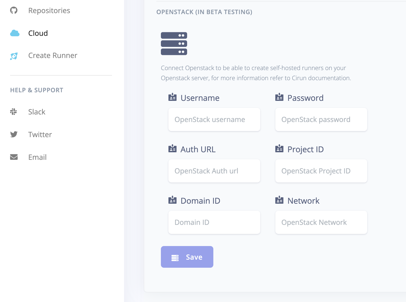Click the GitHub icon beside Repositories
Viewport: 406px width, 302px height.
pyautogui.click(x=14, y=11)
